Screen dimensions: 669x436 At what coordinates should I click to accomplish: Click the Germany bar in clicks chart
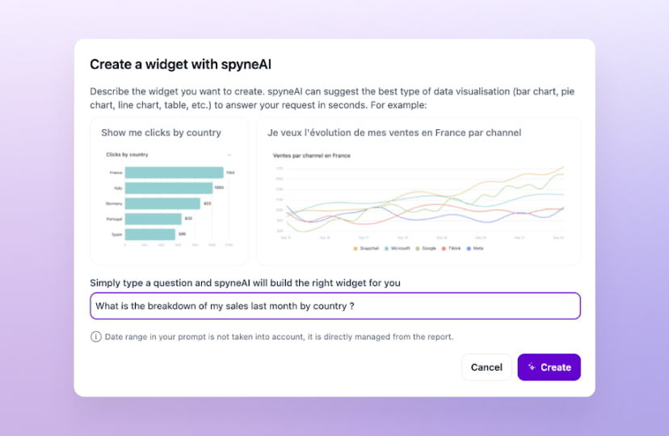click(162, 203)
